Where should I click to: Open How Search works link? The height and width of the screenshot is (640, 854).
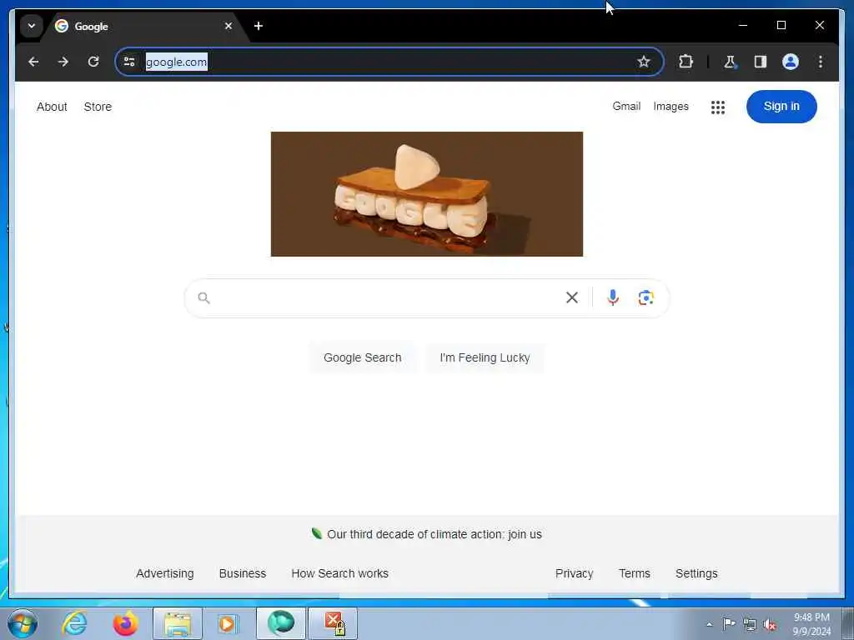[x=340, y=573]
